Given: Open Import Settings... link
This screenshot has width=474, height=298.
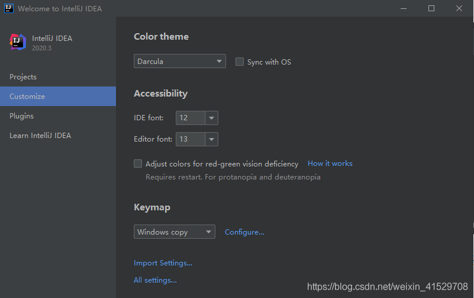Looking at the screenshot, I should click(163, 263).
